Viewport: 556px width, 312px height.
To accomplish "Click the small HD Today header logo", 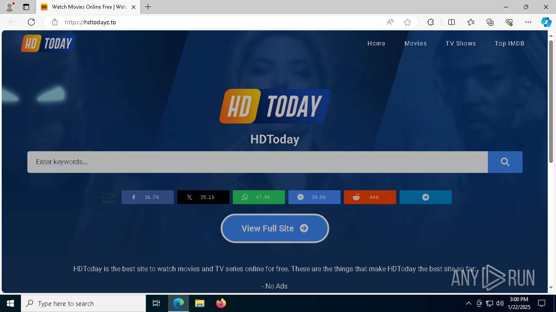I will (x=48, y=43).
